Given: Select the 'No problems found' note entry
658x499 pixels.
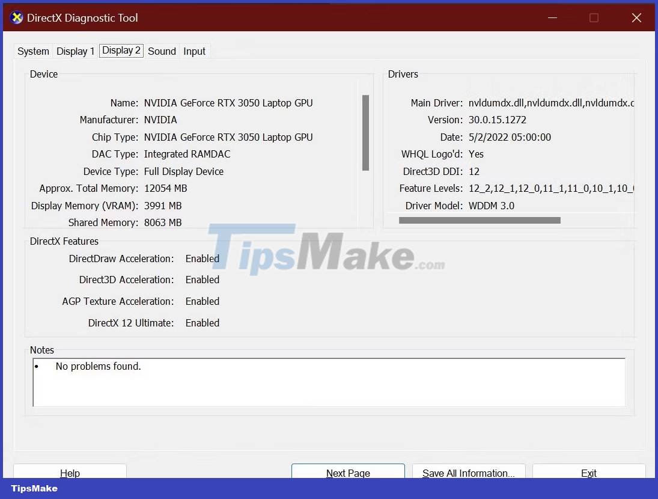Looking at the screenshot, I should (x=98, y=366).
